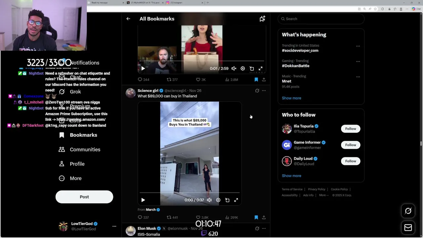The image size is (423, 238).
Task: Go back using the All Bookmarks arrow
Action: tap(128, 19)
